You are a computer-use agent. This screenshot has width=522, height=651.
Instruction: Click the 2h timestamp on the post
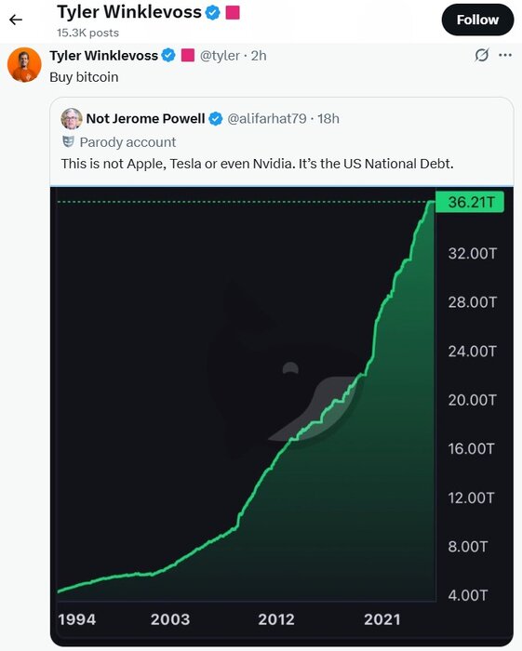pos(259,56)
